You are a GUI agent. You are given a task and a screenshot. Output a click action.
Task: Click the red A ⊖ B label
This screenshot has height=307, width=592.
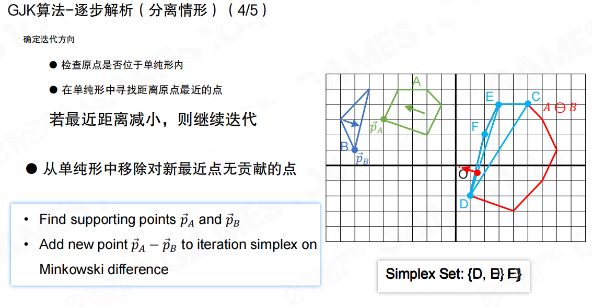click(559, 108)
